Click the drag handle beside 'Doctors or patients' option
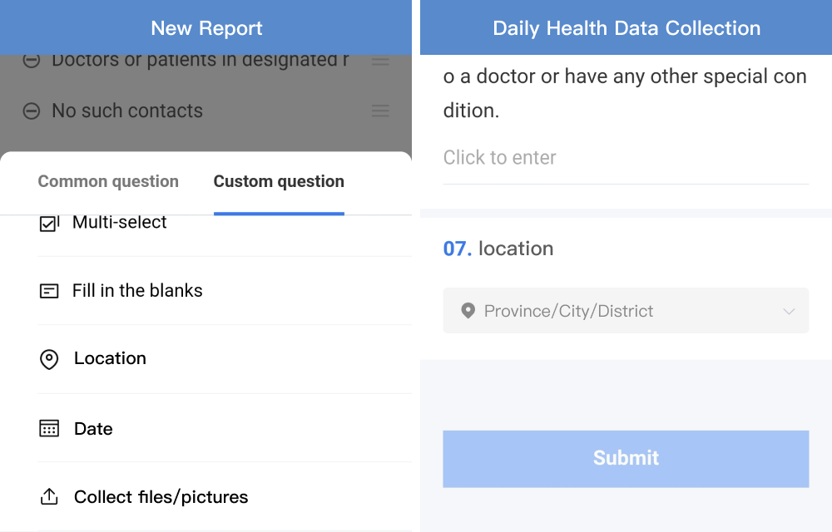The height and width of the screenshot is (532, 832). (380, 61)
